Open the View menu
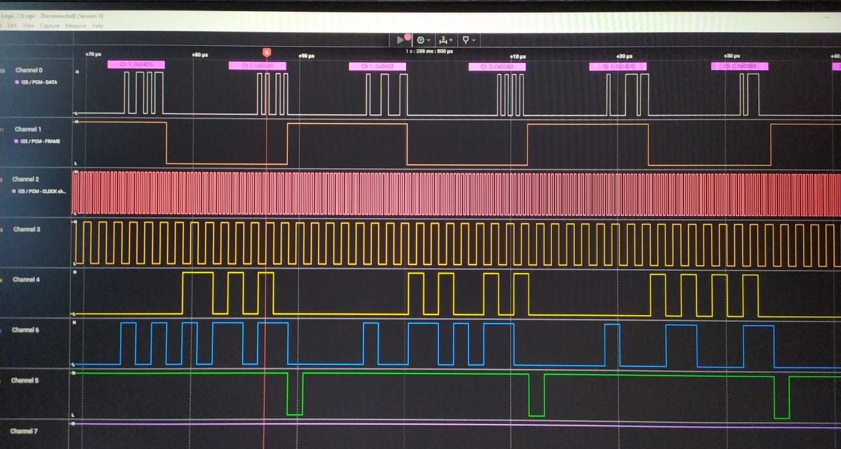The height and width of the screenshot is (449, 841). tap(28, 26)
